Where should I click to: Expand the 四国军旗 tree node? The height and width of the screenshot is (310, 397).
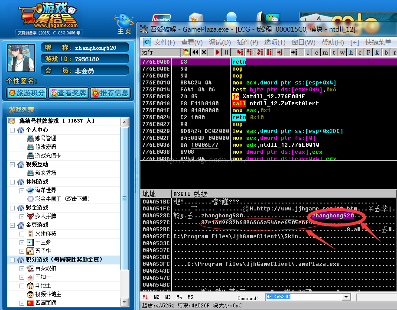[x=22, y=303]
